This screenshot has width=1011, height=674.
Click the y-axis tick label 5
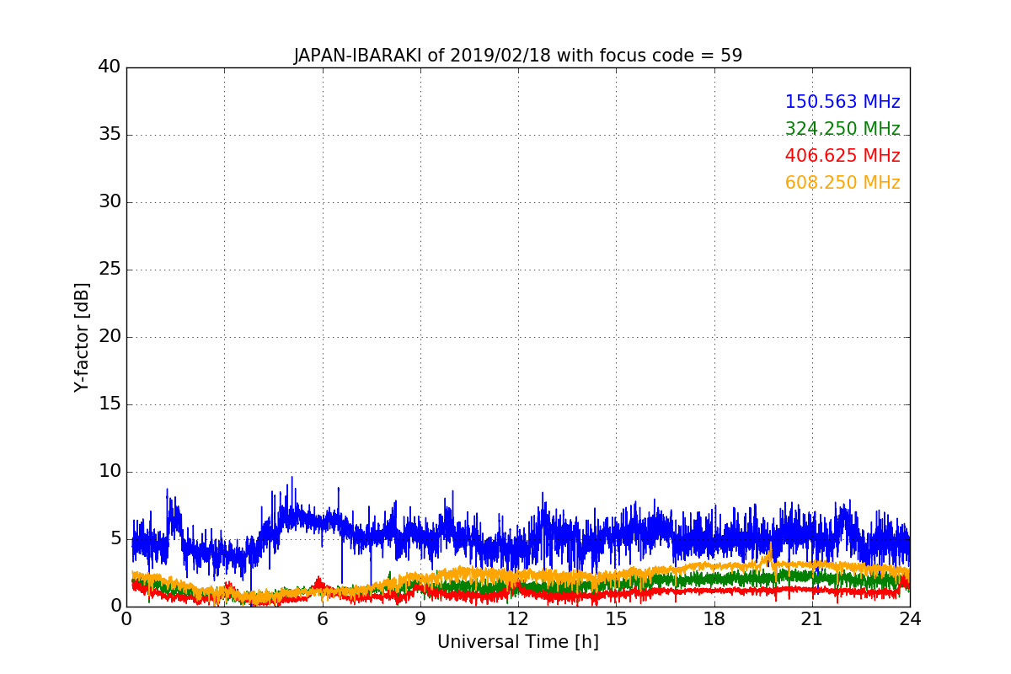(x=115, y=538)
